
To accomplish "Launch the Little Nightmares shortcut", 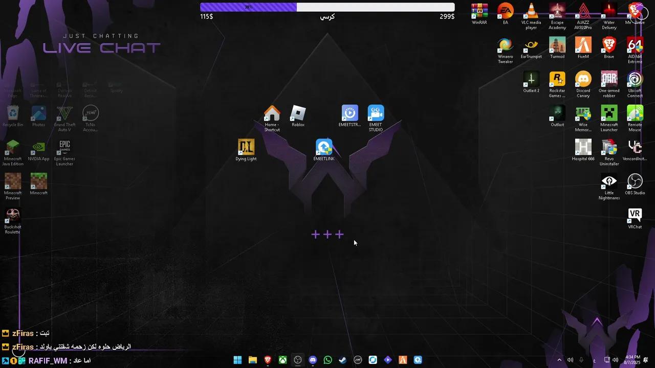I will pos(609,187).
